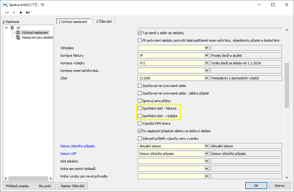Click the Pohledávky z obchodních vztahů description
This screenshot has width=294, height=192.
pyautogui.click(x=246, y=78)
